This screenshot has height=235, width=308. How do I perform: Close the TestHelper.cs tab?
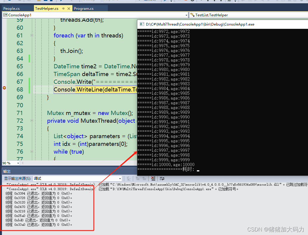coord(69,9)
